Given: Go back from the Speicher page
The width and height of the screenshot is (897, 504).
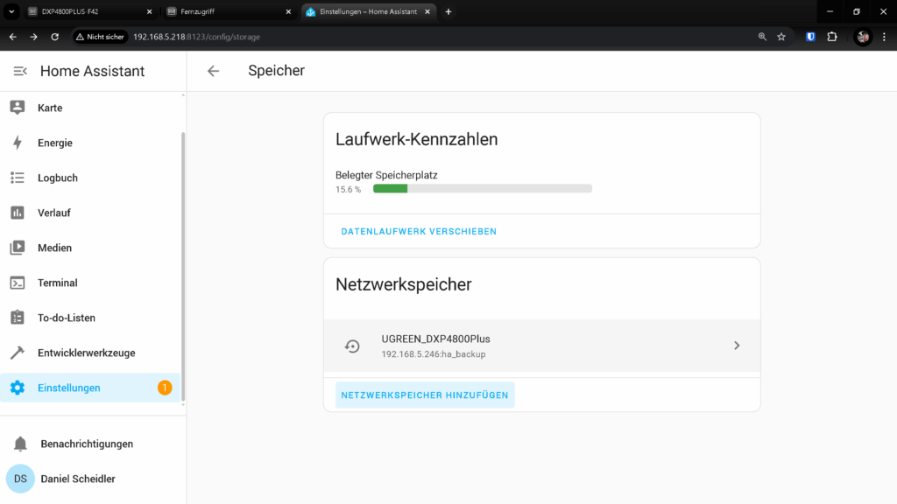Looking at the screenshot, I should (214, 71).
